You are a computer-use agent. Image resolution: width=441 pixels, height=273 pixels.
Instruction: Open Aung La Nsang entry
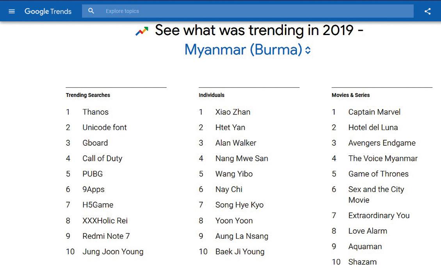coord(242,236)
